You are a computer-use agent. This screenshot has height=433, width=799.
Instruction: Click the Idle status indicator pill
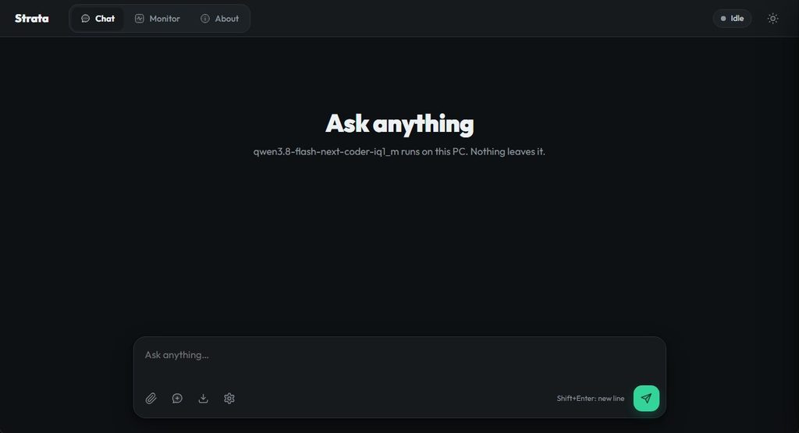(732, 19)
